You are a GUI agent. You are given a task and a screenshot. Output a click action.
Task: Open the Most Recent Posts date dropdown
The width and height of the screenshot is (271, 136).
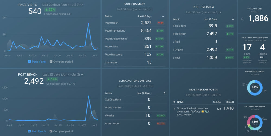click(x=204, y=95)
